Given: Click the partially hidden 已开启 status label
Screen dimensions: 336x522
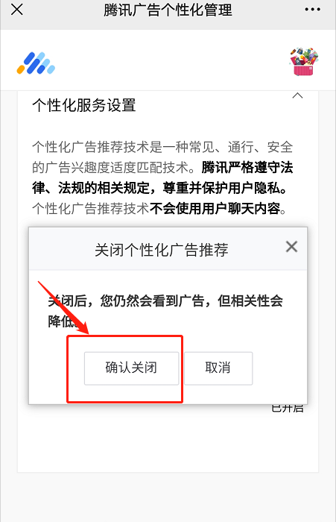Looking at the screenshot, I should pos(288,408).
